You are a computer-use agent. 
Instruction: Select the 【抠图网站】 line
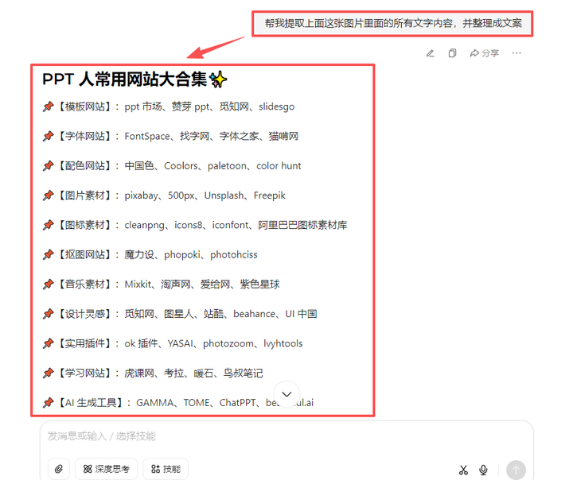pyautogui.click(x=150, y=254)
